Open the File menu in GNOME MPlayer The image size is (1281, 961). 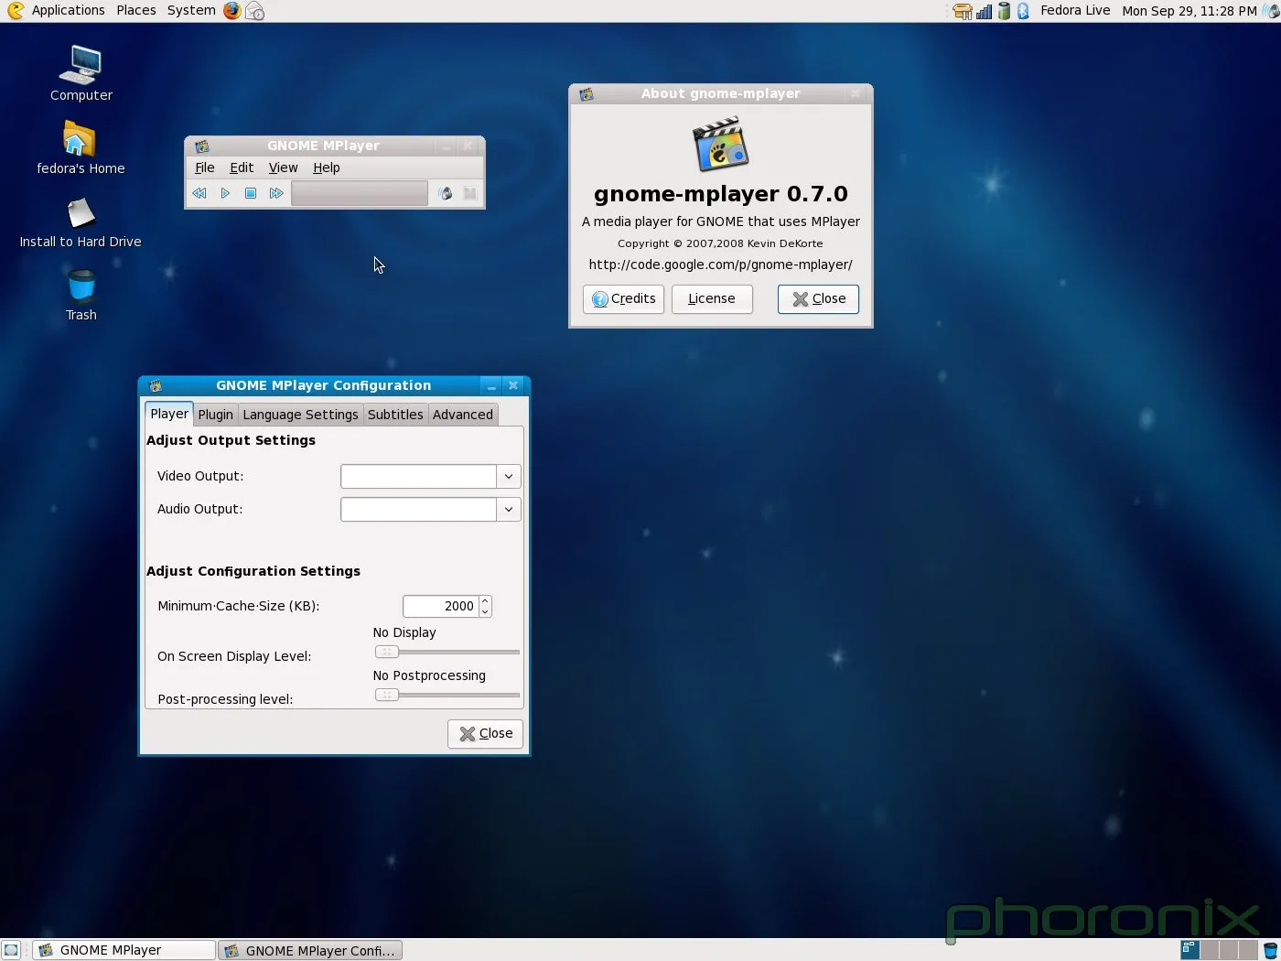pyautogui.click(x=205, y=167)
